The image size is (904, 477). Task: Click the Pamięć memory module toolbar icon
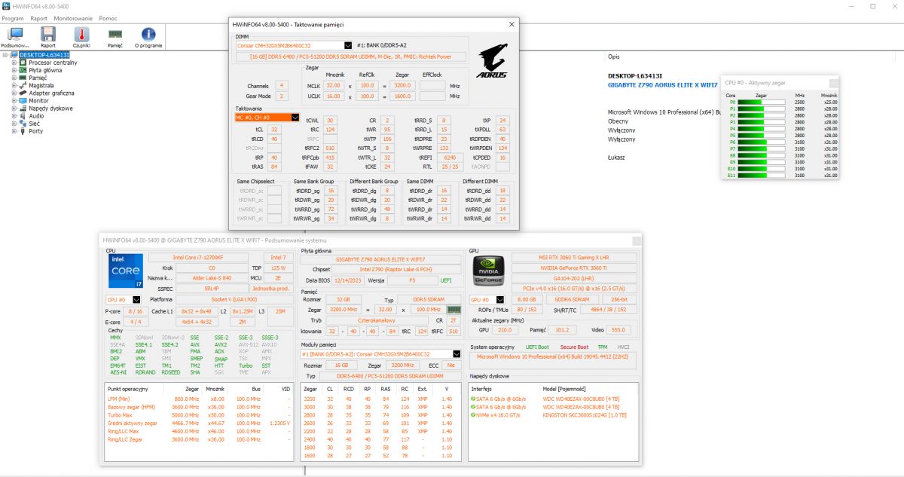(115, 34)
